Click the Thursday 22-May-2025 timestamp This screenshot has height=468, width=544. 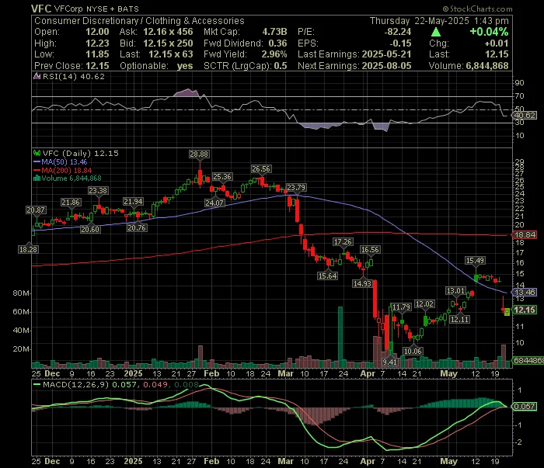click(439, 21)
